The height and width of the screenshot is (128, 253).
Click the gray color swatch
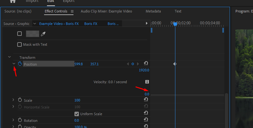pyautogui.click(x=32, y=34)
